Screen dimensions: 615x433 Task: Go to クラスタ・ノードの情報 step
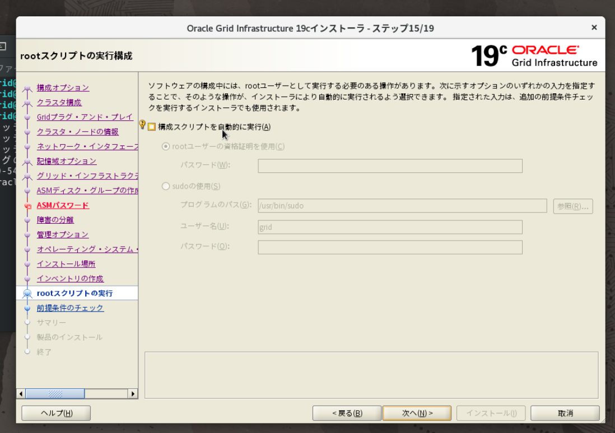tap(78, 132)
